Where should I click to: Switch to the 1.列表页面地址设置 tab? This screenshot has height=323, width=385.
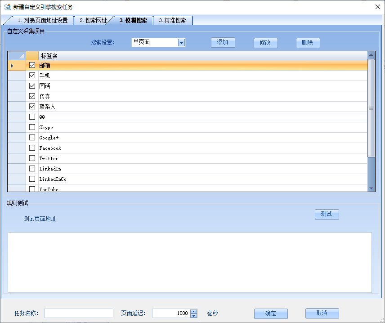point(42,20)
